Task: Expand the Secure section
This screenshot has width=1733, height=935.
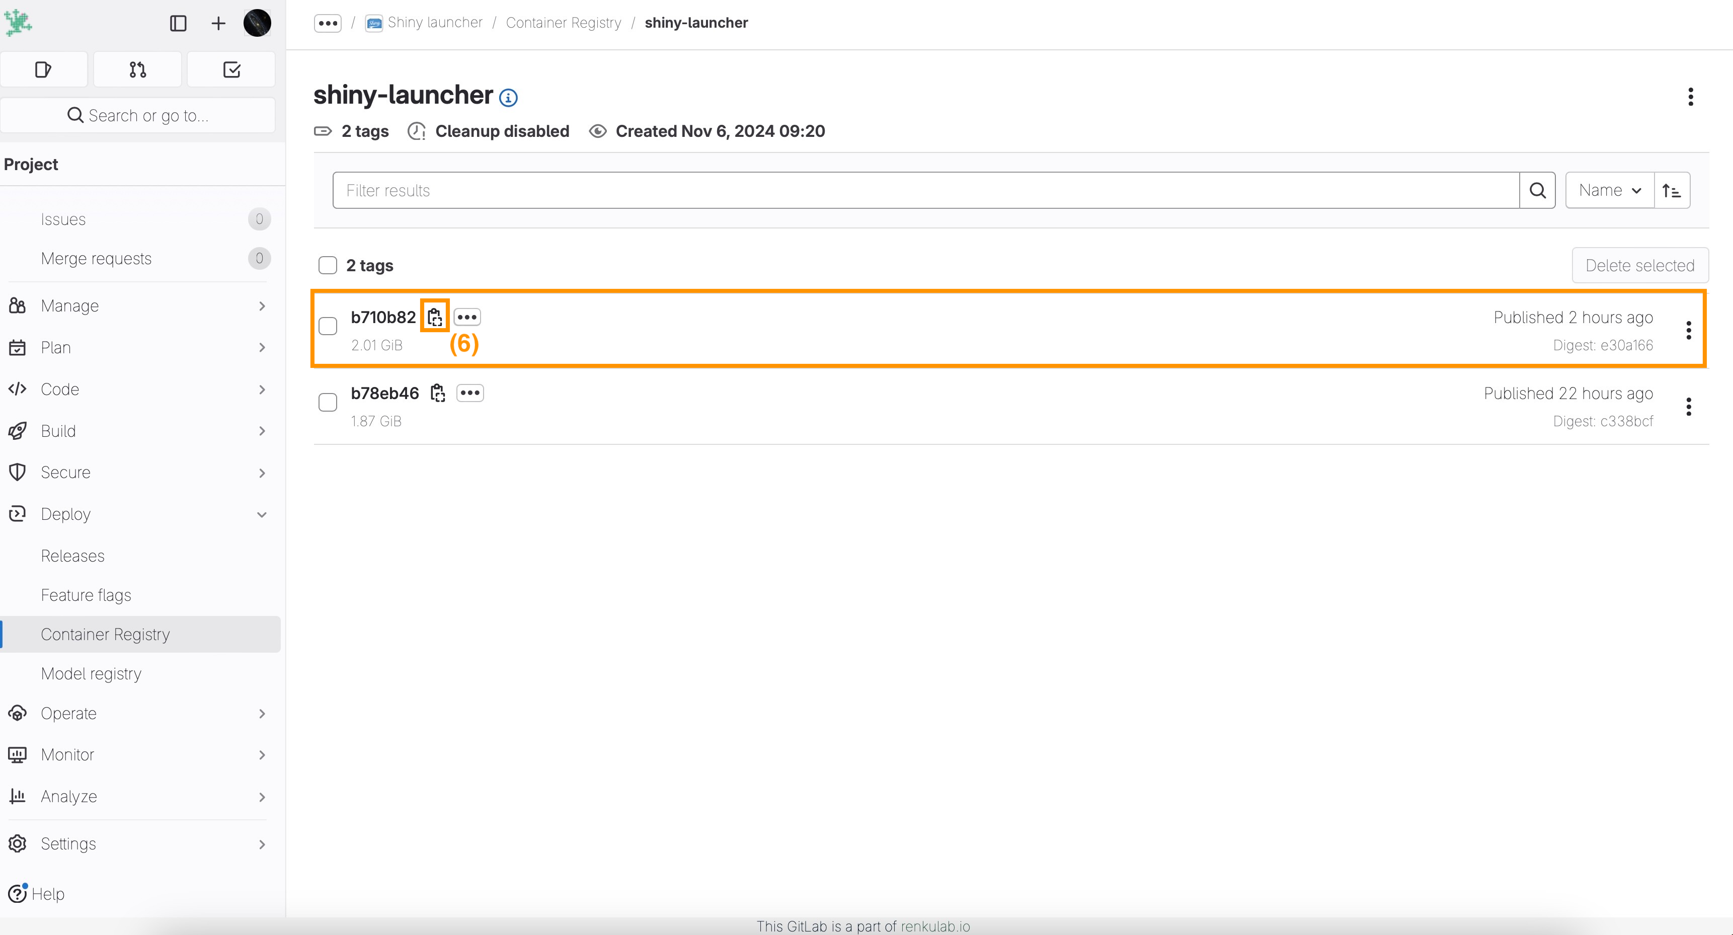Action: coord(140,473)
